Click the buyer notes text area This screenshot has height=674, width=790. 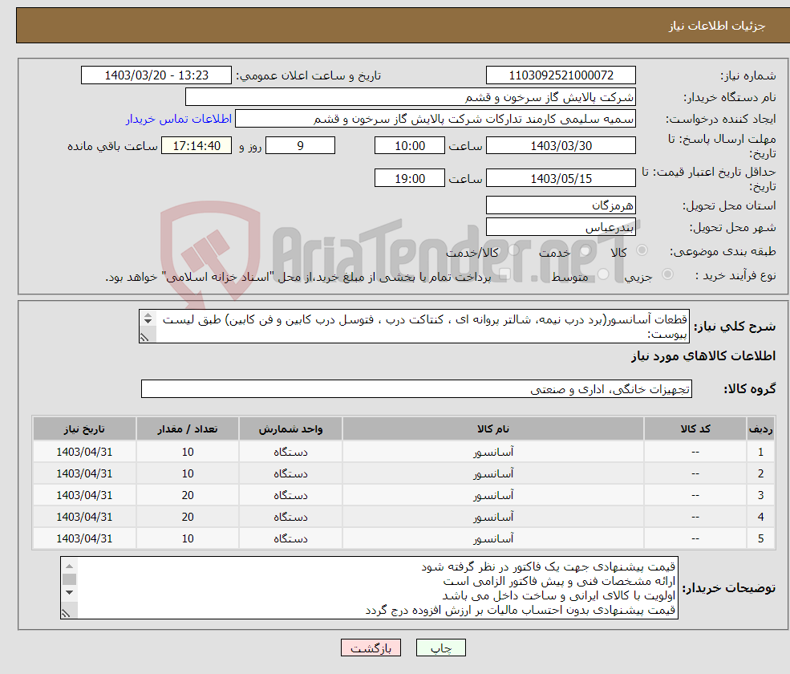coord(369,588)
